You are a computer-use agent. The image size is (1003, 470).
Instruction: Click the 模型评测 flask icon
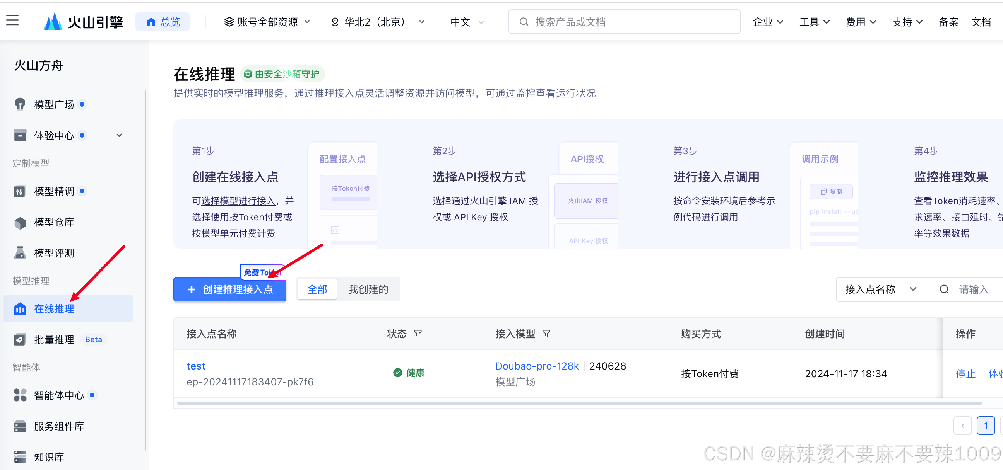20,253
